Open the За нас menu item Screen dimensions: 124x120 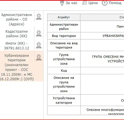click(x=72, y=3)
